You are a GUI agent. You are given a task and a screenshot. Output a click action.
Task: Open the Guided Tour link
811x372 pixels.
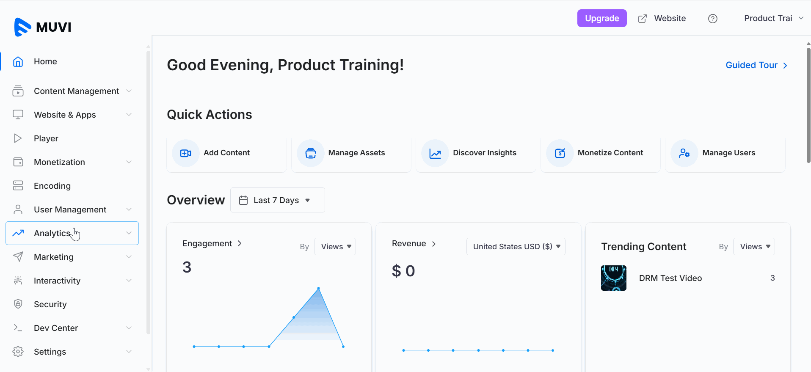pos(756,65)
